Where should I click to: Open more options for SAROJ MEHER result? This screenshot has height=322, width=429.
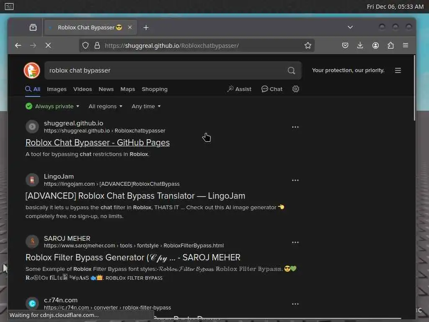pyautogui.click(x=295, y=242)
